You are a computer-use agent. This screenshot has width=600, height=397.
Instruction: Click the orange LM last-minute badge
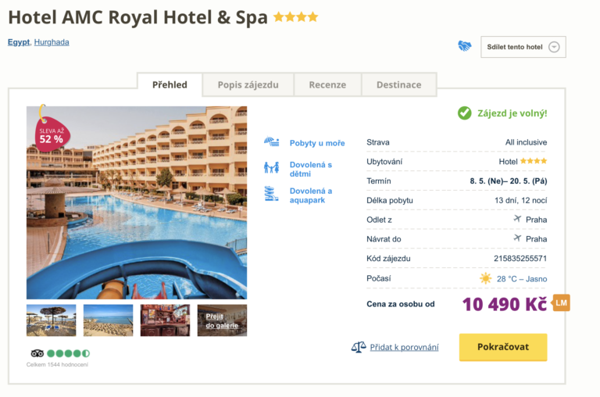click(561, 302)
